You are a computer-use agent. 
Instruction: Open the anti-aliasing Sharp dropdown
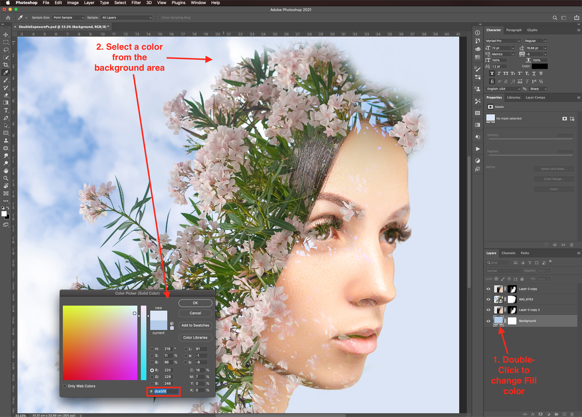coord(538,89)
